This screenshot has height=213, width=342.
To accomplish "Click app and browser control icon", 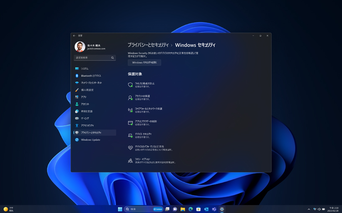I will (130, 123).
